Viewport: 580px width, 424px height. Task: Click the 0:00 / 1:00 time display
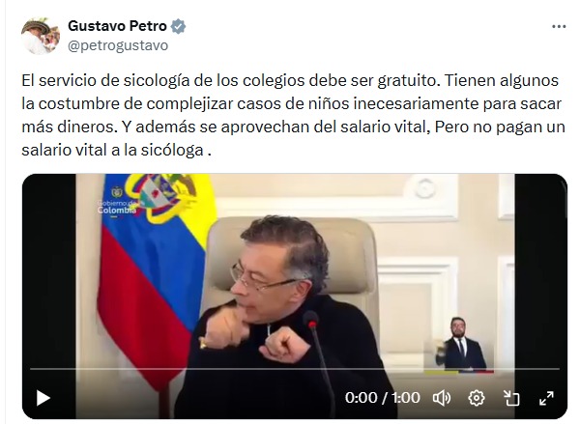383,398
